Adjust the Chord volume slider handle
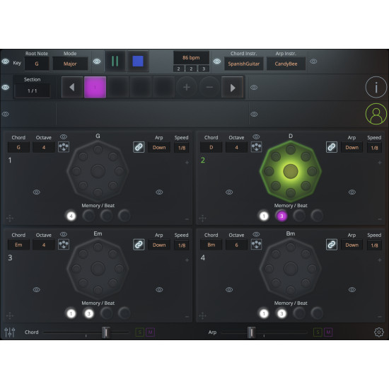 point(106,332)
